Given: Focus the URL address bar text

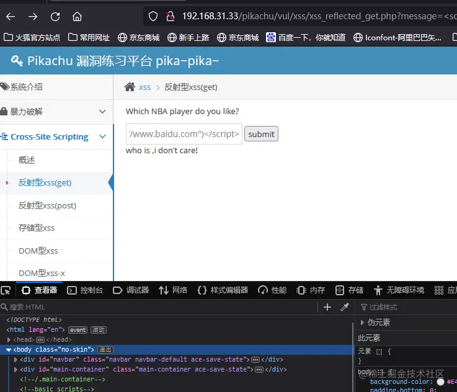Looking at the screenshot, I should (x=319, y=16).
